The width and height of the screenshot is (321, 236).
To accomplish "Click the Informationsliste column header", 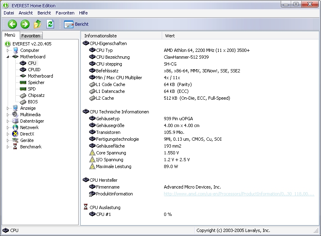I will [121, 36].
